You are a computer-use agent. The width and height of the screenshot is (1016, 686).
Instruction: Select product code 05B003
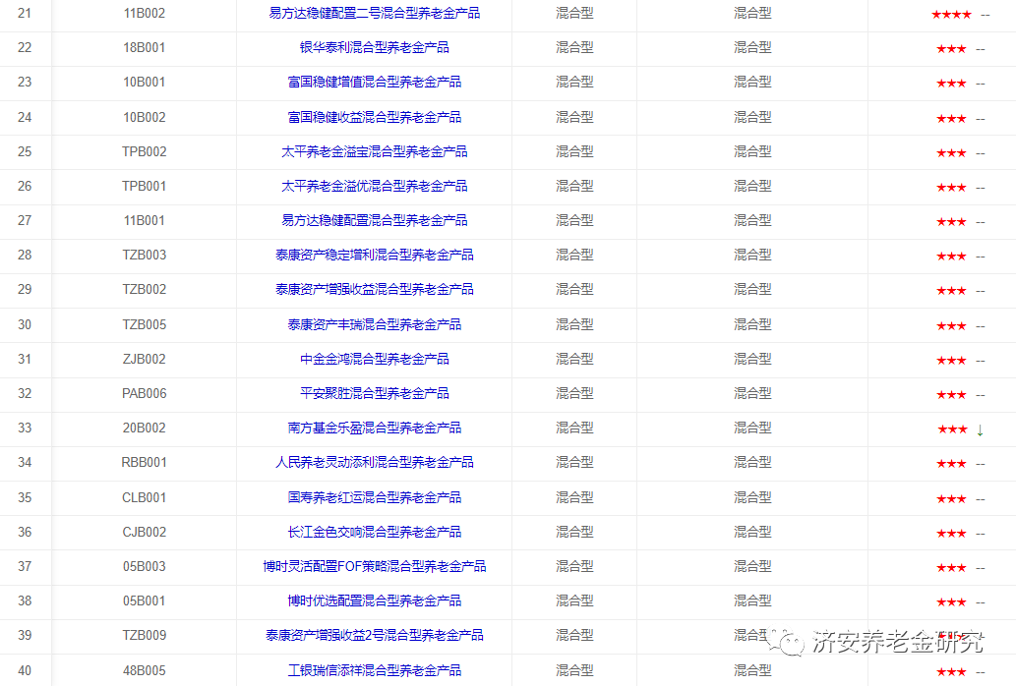[x=144, y=566]
